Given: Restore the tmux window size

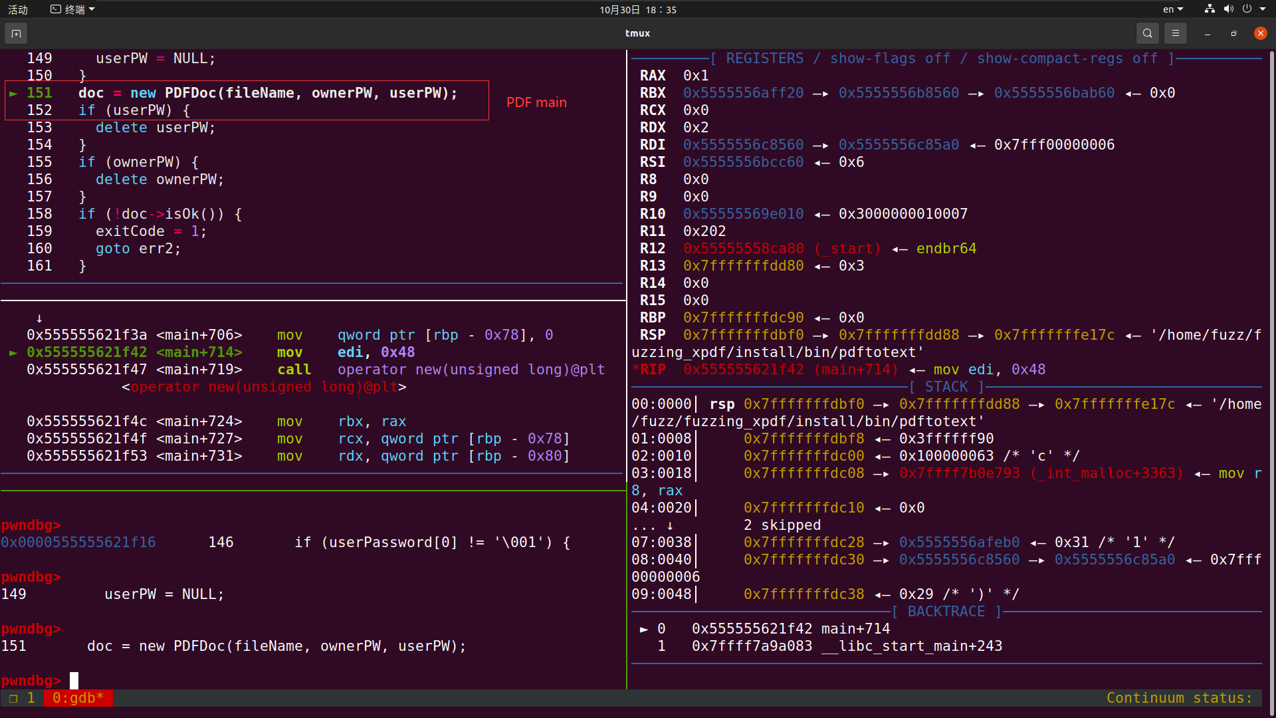Looking at the screenshot, I should pyautogui.click(x=1233, y=33).
